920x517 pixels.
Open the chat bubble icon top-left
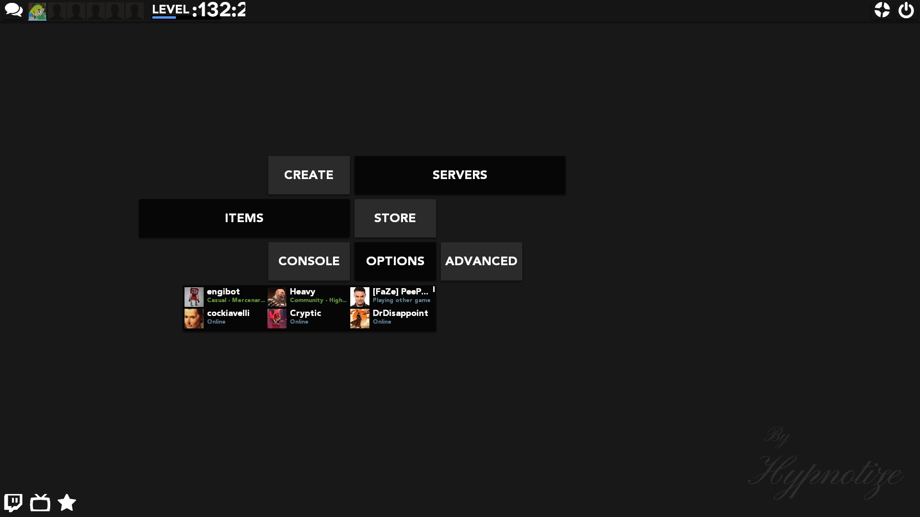click(x=14, y=10)
